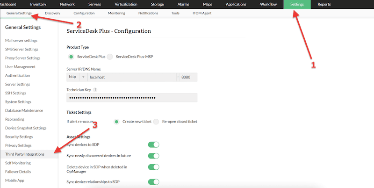Open Security Settings
Screen dimensions: 374x188
(19, 137)
